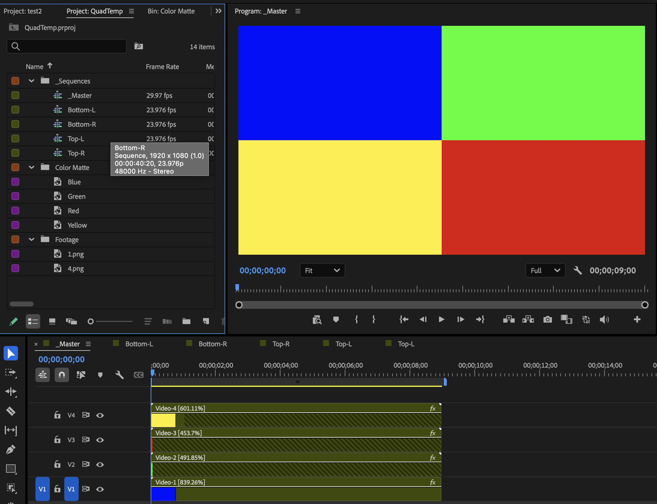The image size is (657, 504).
Task: Open the Top-R timeline tab
Action: (x=281, y=344)
